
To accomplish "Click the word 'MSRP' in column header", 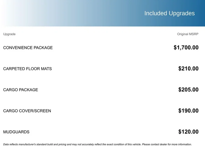I will (194, 34).
